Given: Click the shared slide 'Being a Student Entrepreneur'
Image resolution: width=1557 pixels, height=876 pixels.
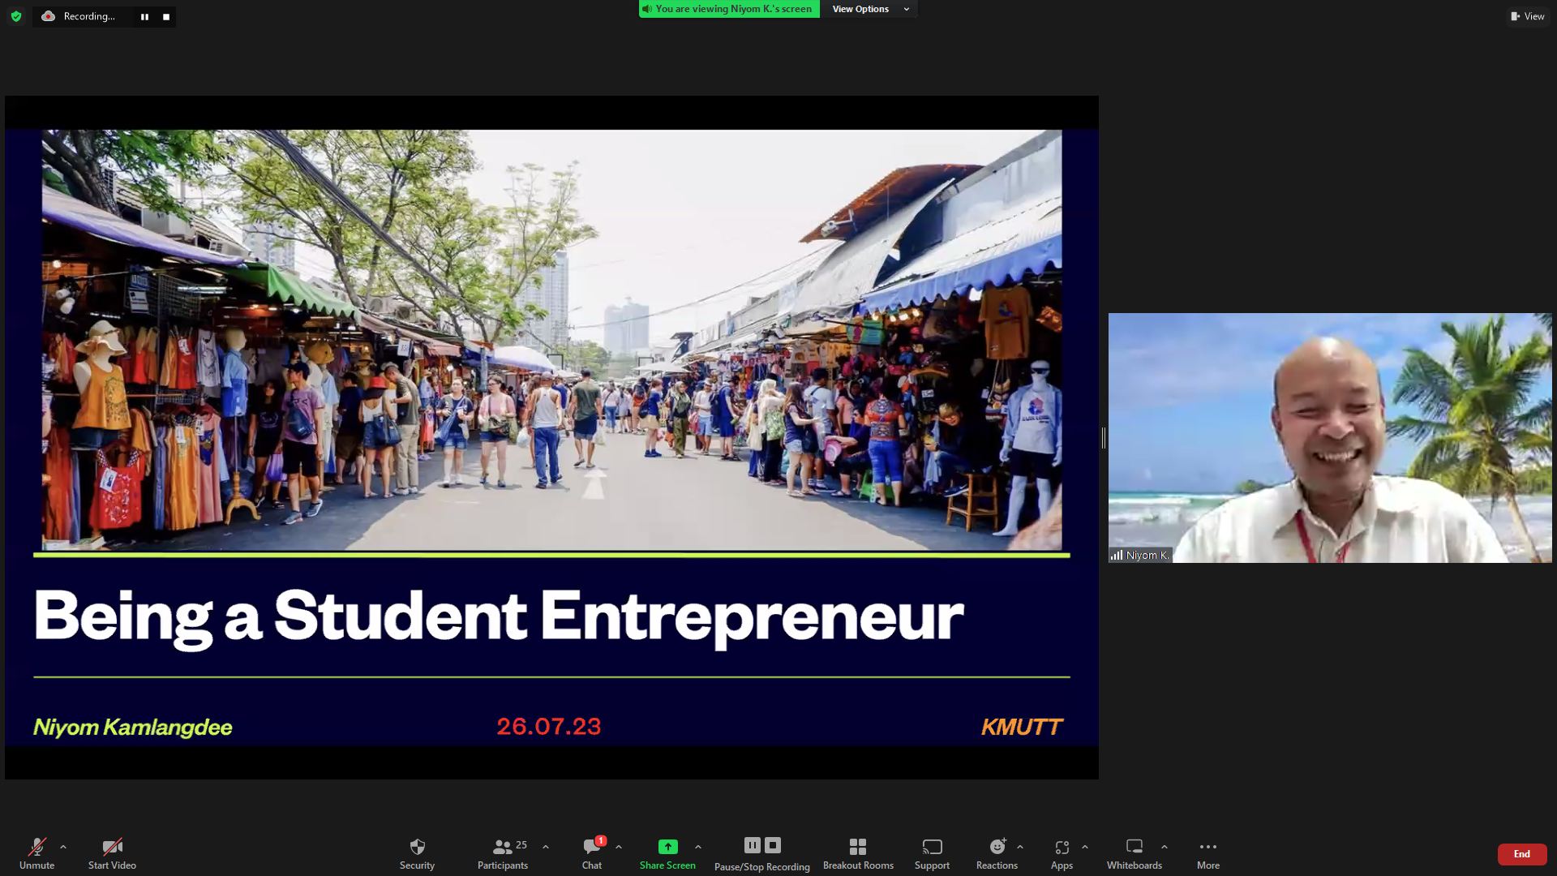Looking at the screenshot, I should (x=551, y=438).
